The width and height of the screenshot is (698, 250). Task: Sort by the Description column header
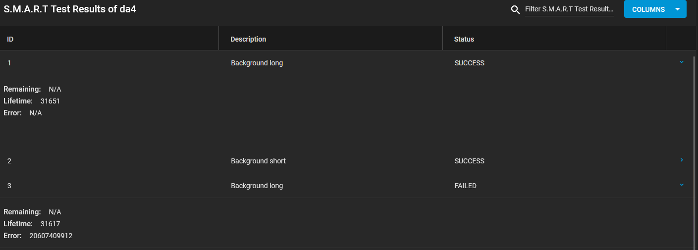coord(248,39)
